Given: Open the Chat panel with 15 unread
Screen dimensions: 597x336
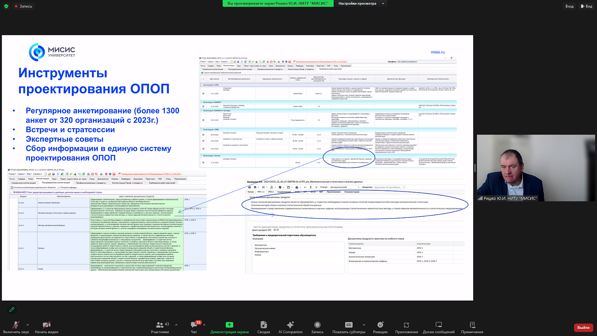Looking at the screenshot, I should [x=194, y=325].
